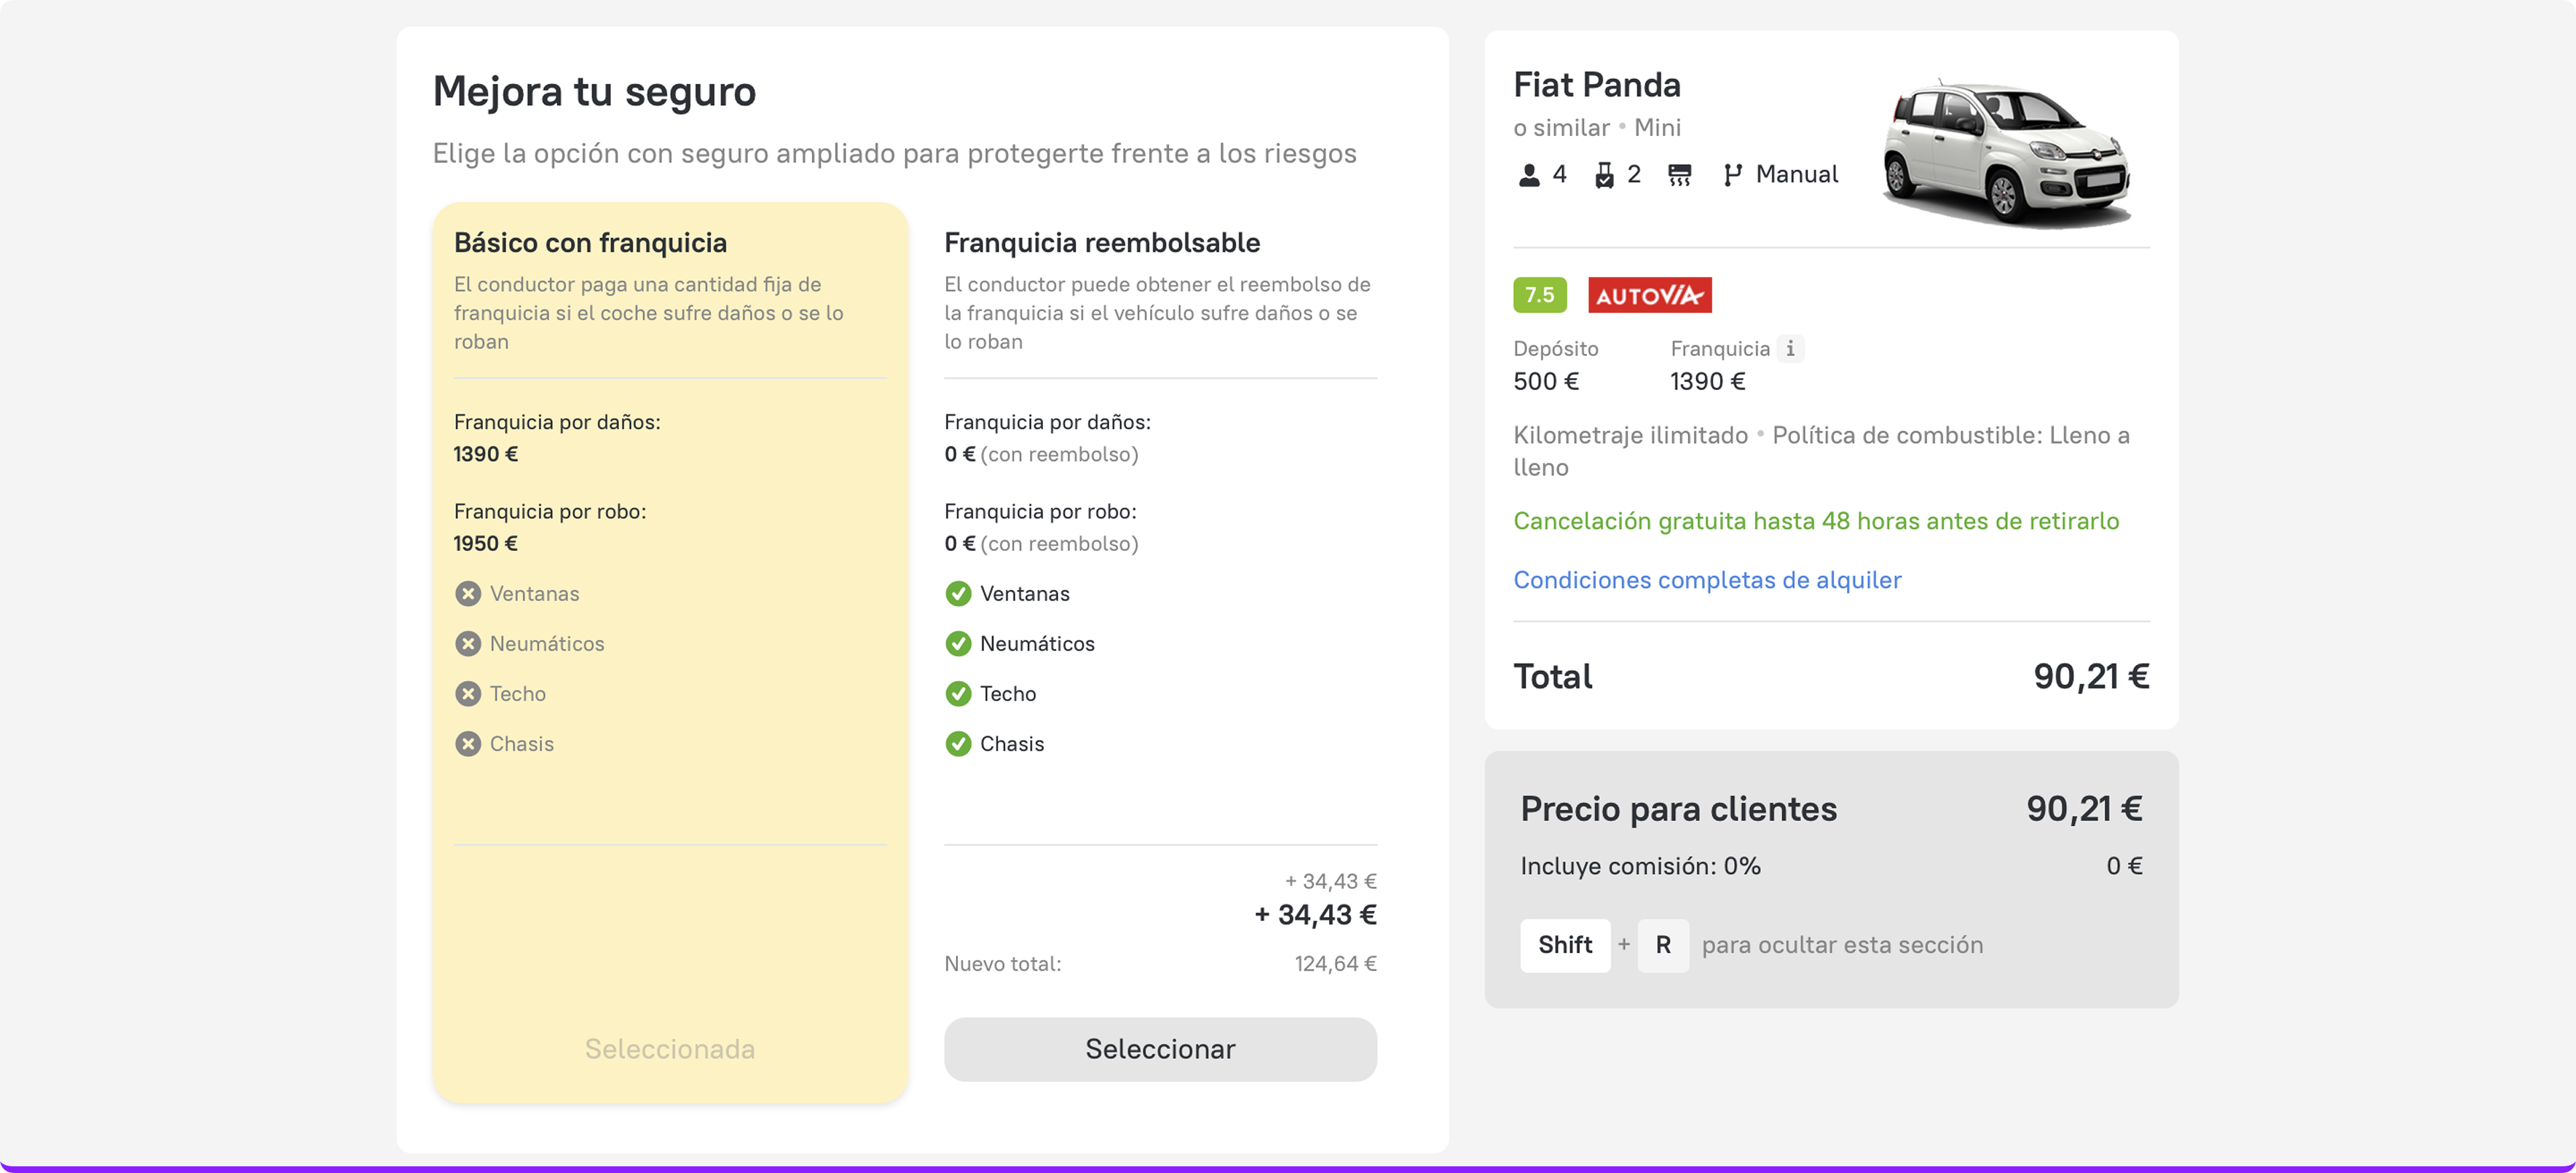Viewport: 2576px width, 1173px height.
Task: Click the Franquicia reembolsable heading
Action: pos(1102,243)
